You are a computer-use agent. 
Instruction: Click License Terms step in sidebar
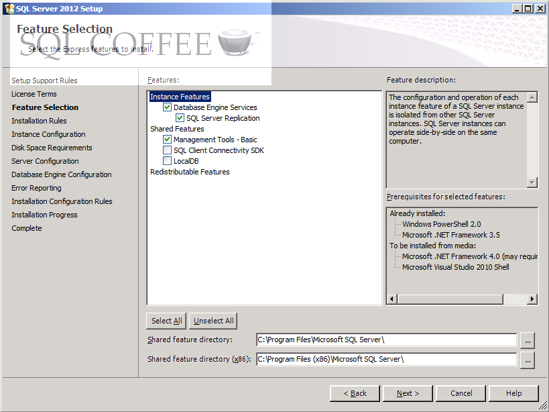(34, 94)
